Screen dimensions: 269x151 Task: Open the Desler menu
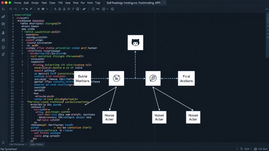click(35, 3)
